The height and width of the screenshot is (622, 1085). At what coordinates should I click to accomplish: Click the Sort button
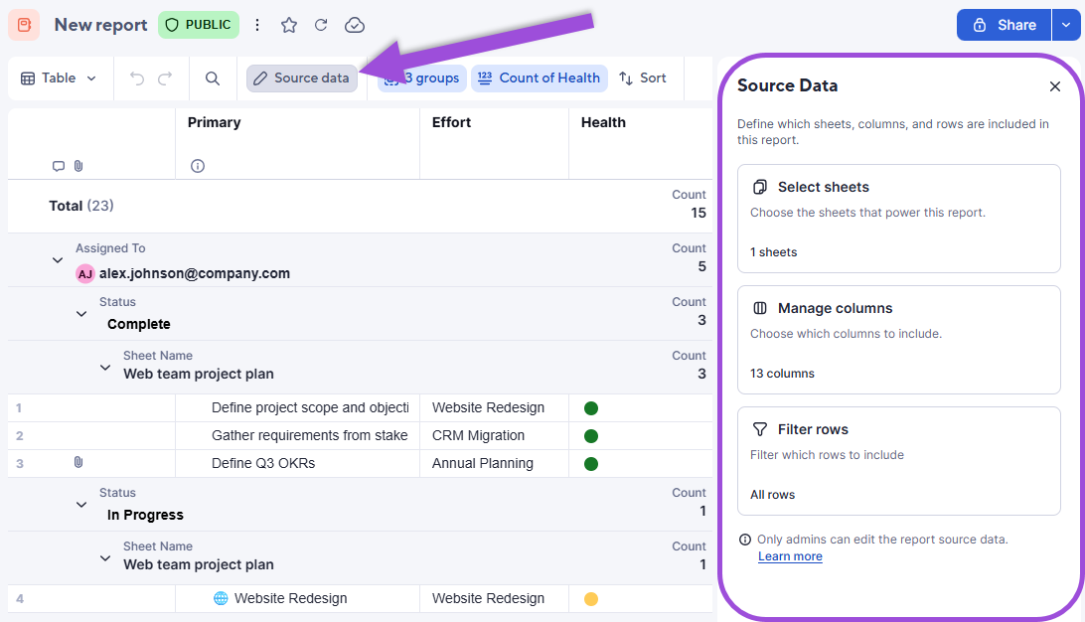[643, 78]
